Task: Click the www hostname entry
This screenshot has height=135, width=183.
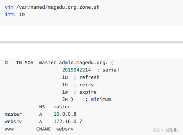Action: point(9,129)
